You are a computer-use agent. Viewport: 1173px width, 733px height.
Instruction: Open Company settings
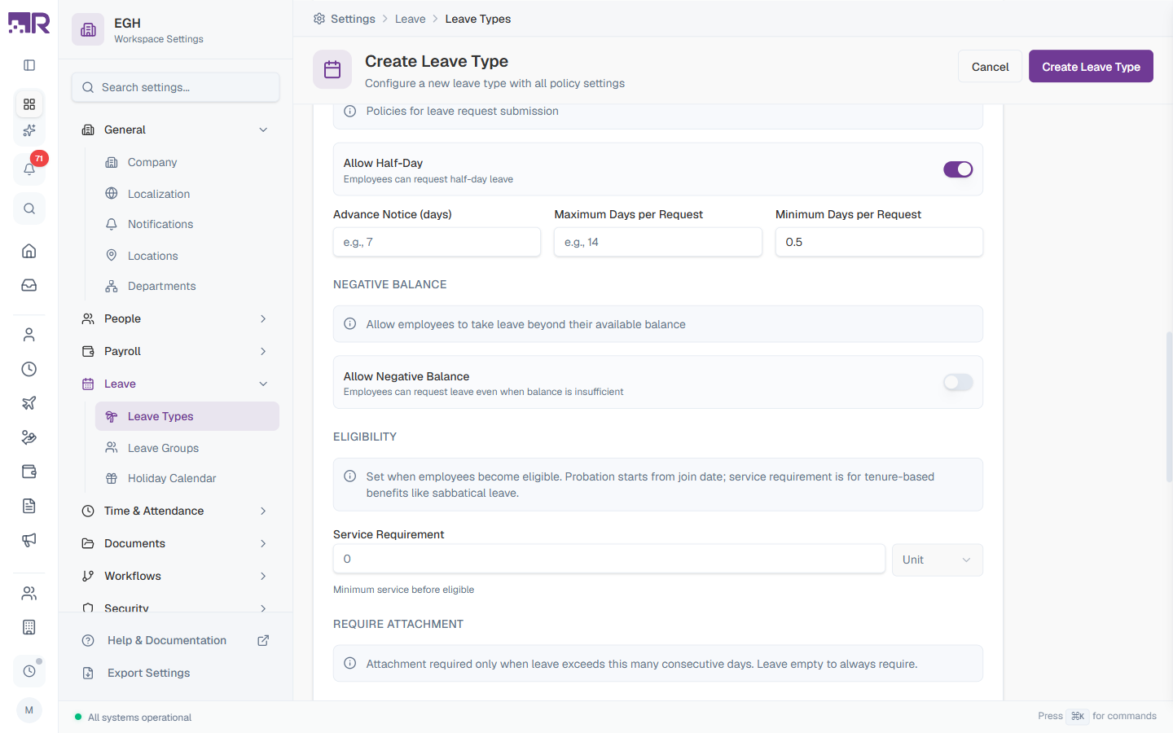click(187, 162)
